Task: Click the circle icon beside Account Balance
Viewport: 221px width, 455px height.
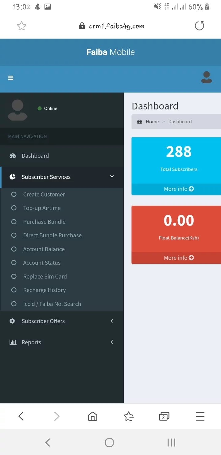Action: click(x=14, y=249)
